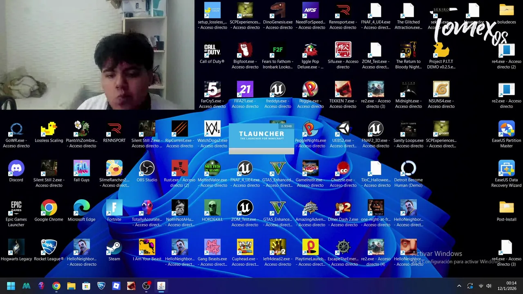Open Microsoft Store from the taskbar
This screenshot has width=523, height=294.
coord(86,286)
